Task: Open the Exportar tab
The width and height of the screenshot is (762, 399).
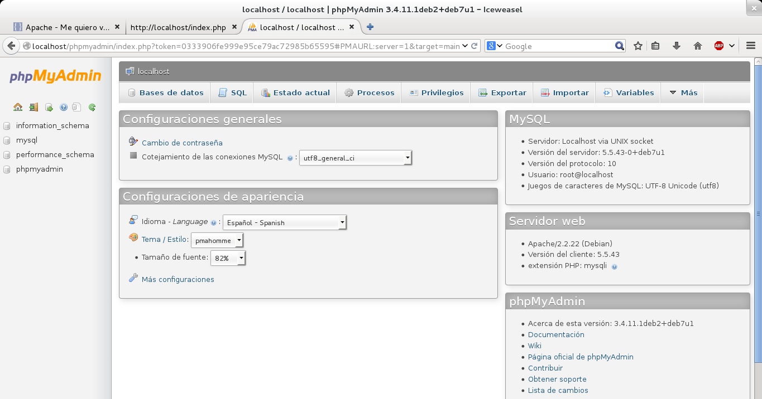Action: pos(502,93)
